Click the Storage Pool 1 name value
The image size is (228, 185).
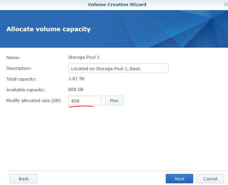tap(84, 57)
